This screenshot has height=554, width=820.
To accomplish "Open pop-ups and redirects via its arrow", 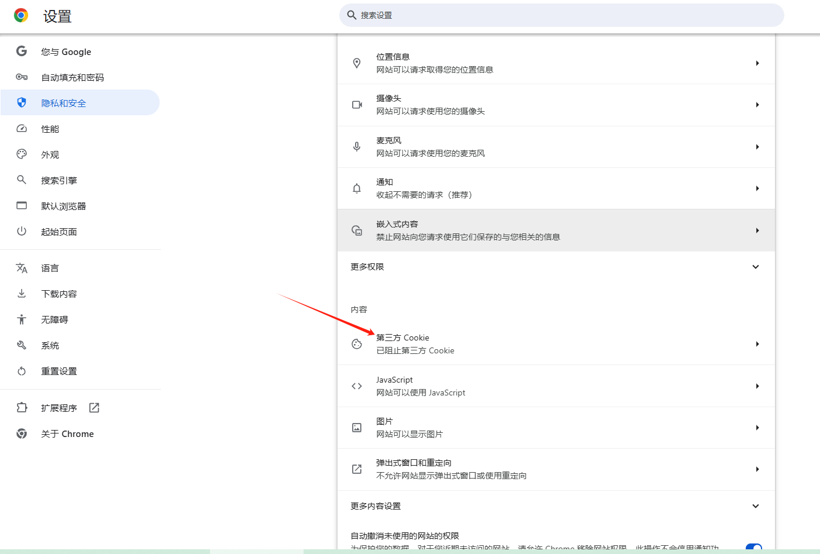I will (x=757, y=469).
